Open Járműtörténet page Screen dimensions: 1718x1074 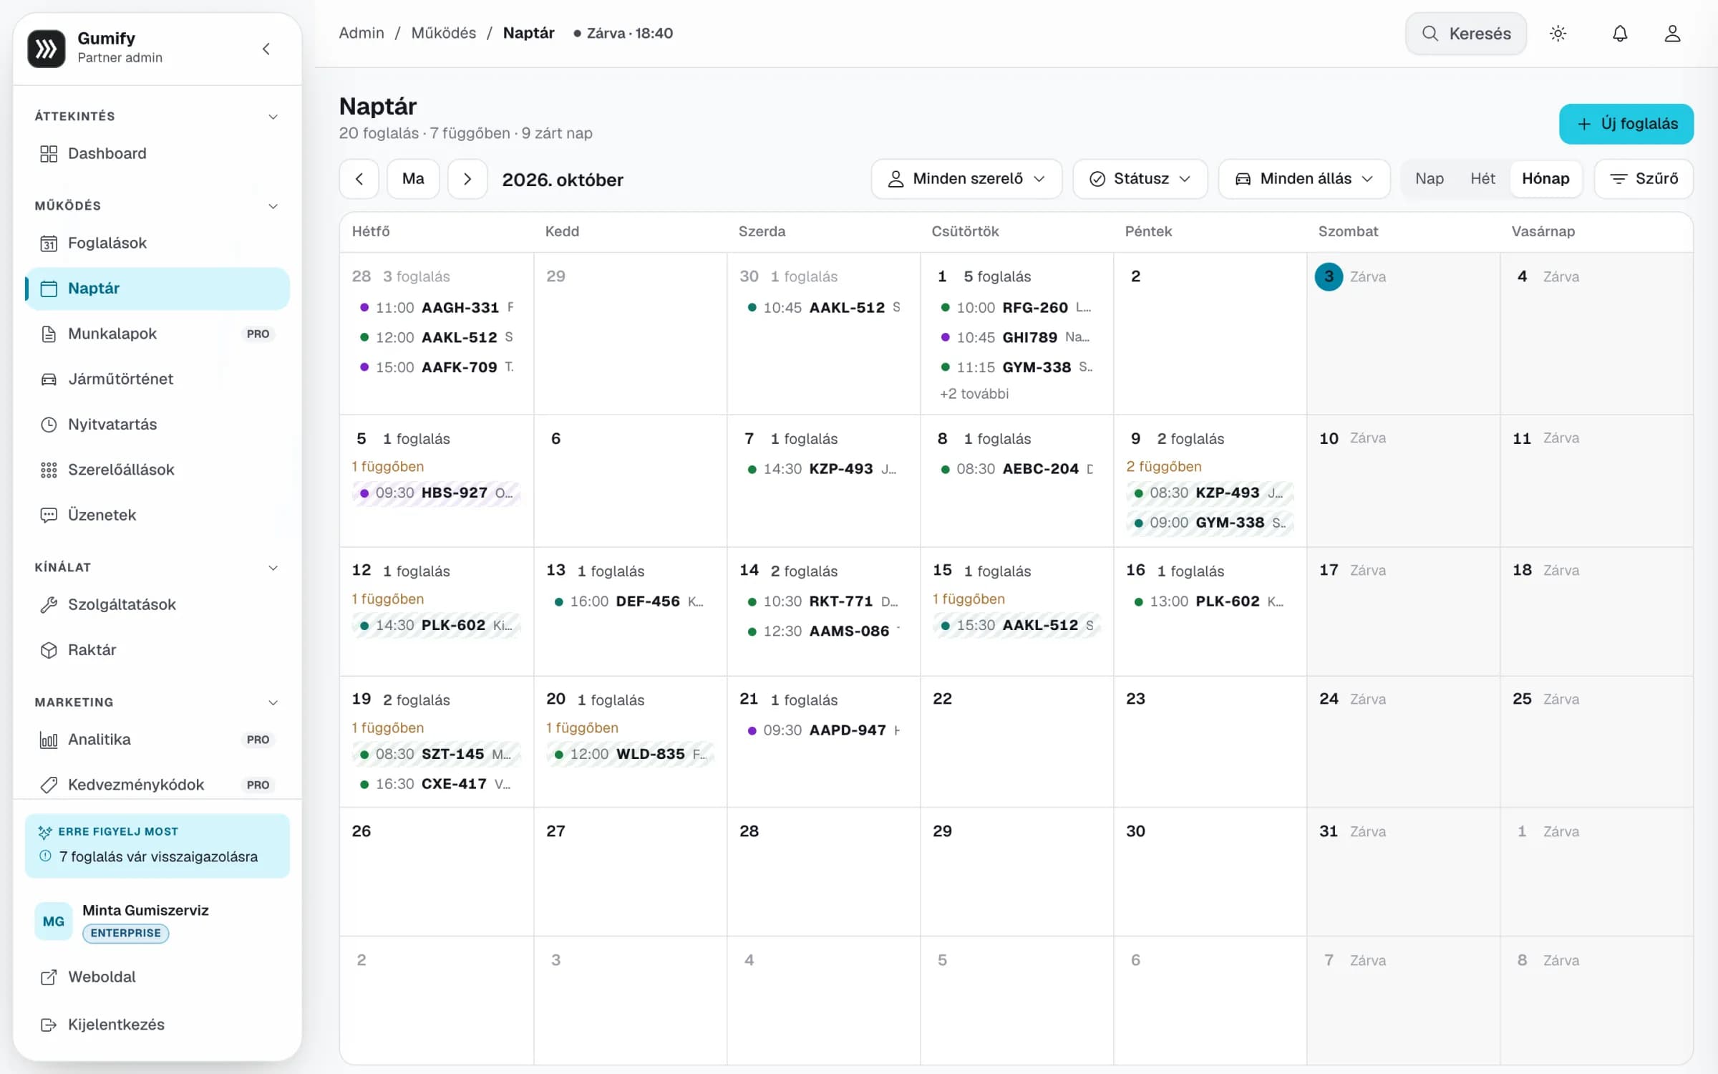click(x=157, y=379)
